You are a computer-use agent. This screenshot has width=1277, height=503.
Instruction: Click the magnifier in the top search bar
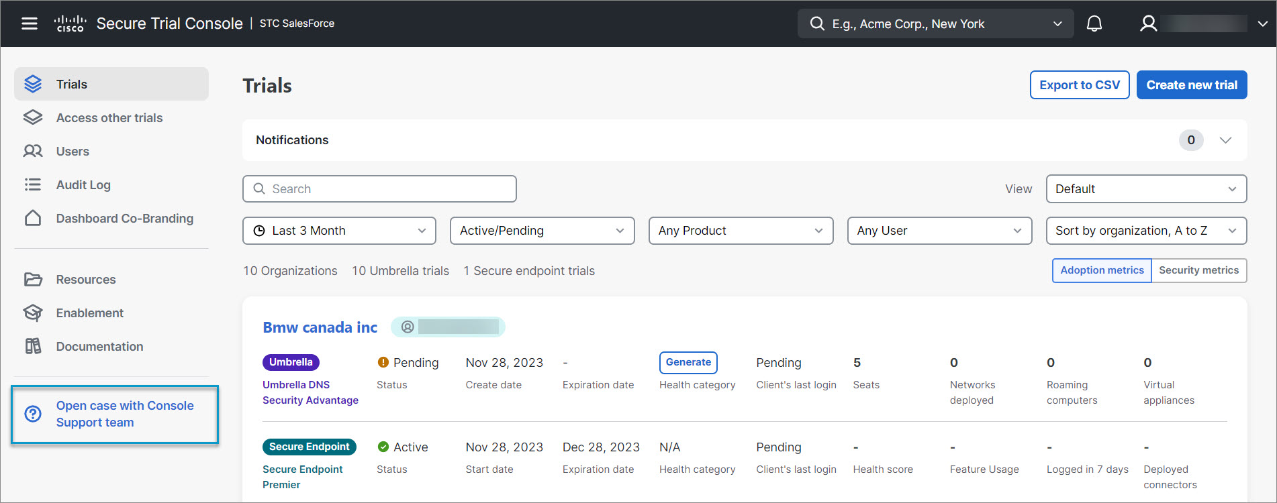tap(817, 23)
